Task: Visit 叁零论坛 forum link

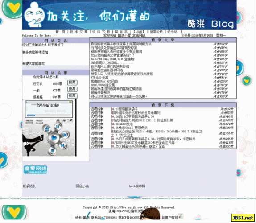Action: [x=156, y=32]
